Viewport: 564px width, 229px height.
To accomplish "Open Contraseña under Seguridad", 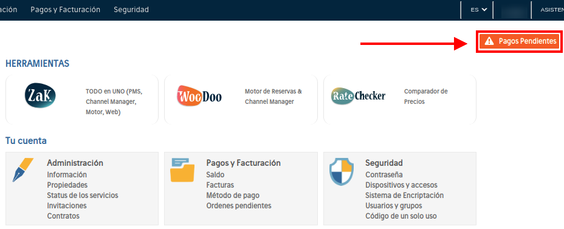I will [383, 175].
